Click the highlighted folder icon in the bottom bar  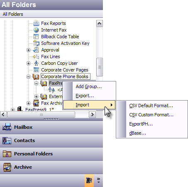pos(89,180)
